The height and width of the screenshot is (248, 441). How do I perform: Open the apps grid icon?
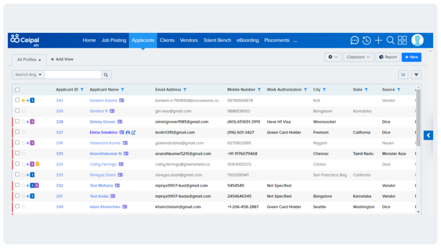[402, 40]
